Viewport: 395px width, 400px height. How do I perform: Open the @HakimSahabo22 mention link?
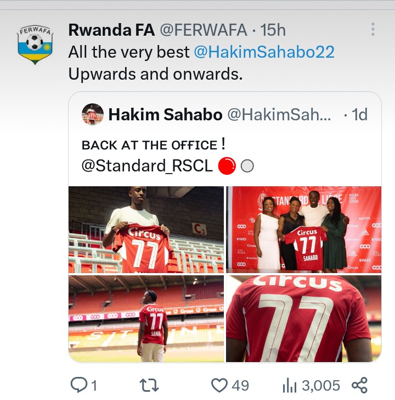click(264, 52)
